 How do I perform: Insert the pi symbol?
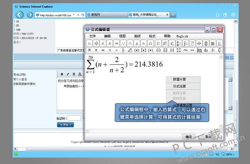(x=89, y=50)
